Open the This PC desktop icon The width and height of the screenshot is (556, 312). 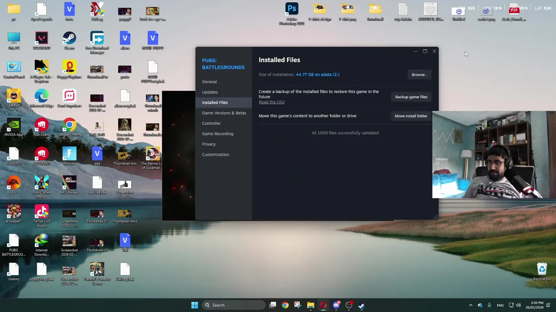[13, 41]
